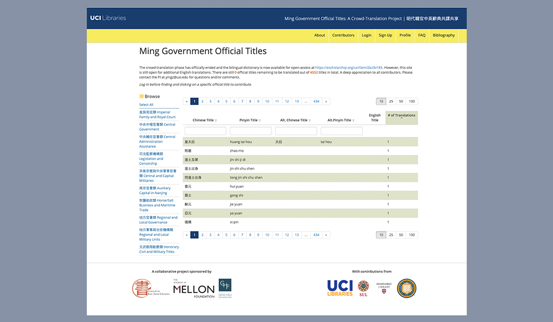Open the About page
The image size is (553, 322).
point(320,35)
